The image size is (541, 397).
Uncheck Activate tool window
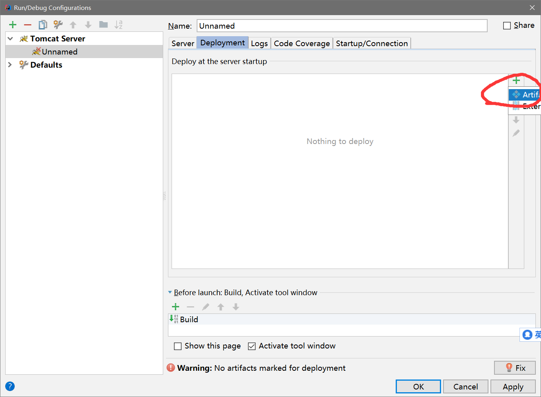(252, 346)
